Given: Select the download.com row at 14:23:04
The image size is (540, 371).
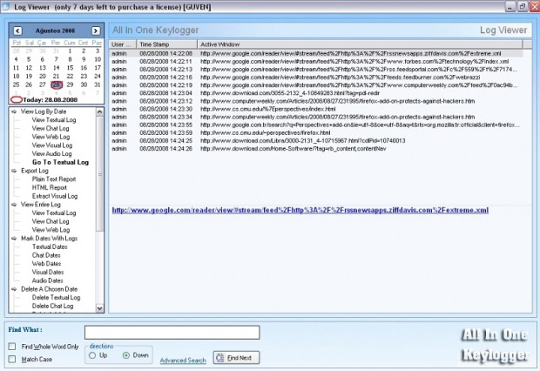Looking at the screenshot, I should tap(316, 93).
